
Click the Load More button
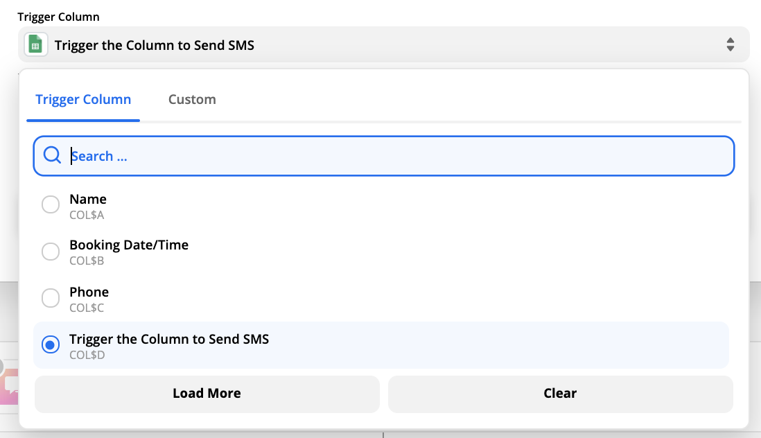click(207, 394)
